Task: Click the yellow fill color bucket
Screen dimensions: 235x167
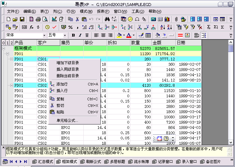Action: (119, 35)
